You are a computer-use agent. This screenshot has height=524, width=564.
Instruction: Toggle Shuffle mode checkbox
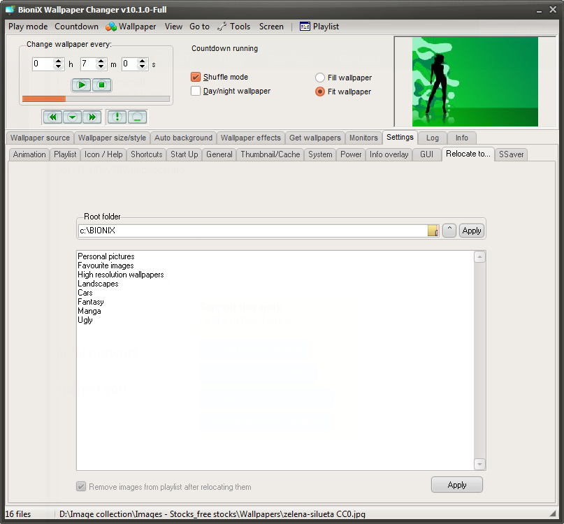click(x=195, y=77)
